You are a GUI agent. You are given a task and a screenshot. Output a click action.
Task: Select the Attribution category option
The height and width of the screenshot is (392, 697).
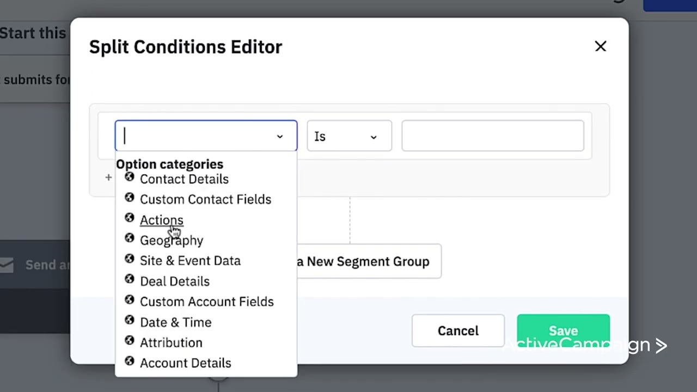click(x=171, y=342)
